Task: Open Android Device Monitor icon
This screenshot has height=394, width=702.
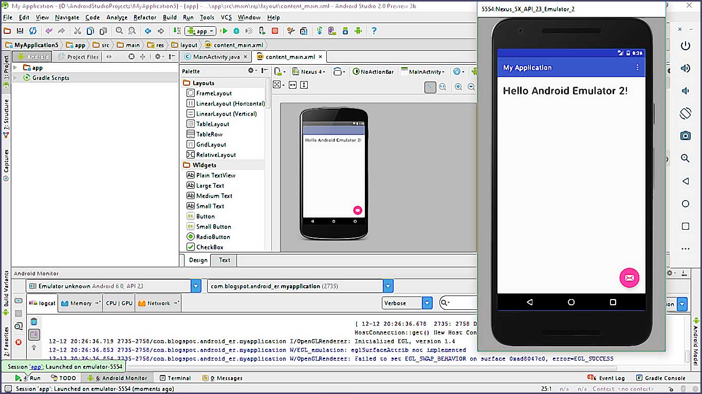Action: tap(358, 31)
